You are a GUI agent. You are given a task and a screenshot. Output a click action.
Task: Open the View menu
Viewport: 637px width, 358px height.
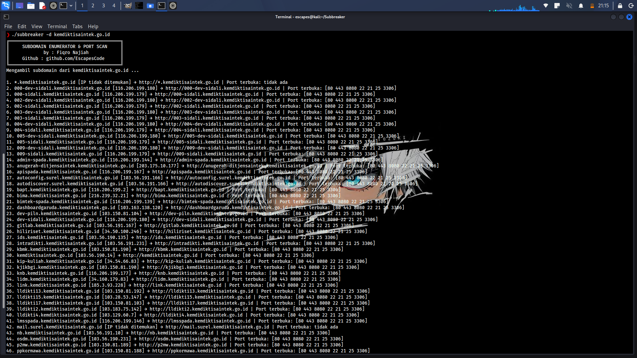point(37,27)
